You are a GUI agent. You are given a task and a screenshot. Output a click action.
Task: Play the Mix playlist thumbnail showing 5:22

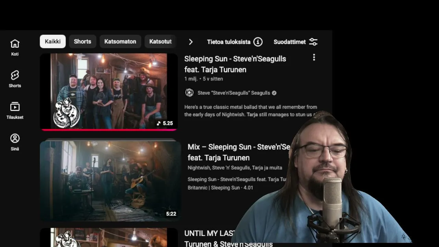coord(110,181)
